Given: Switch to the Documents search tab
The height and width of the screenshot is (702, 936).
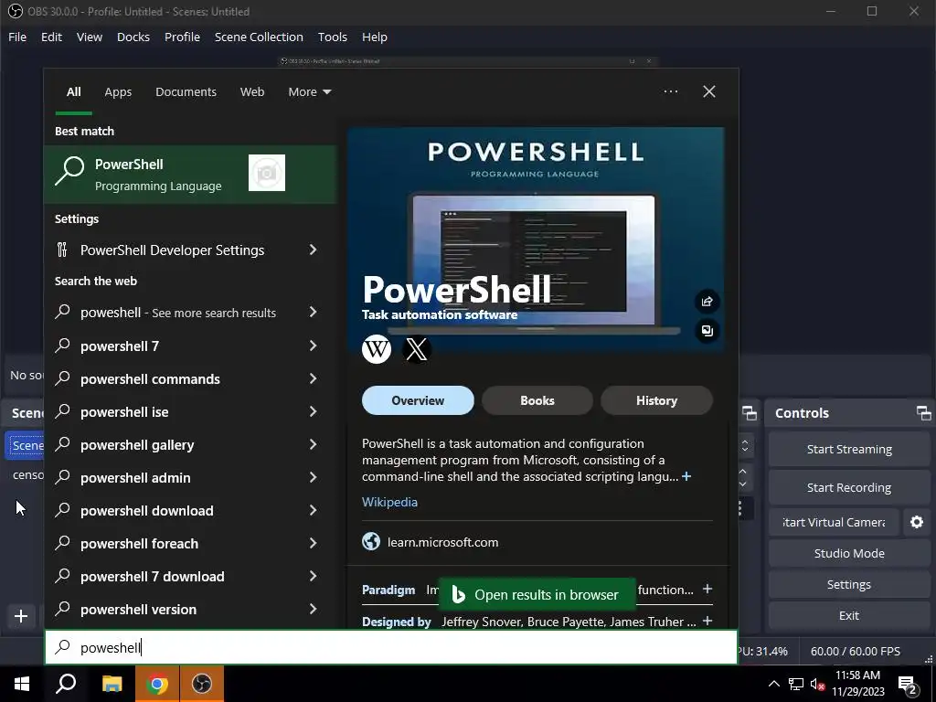Looking at the screenshot, I should [x=186, y=92].
